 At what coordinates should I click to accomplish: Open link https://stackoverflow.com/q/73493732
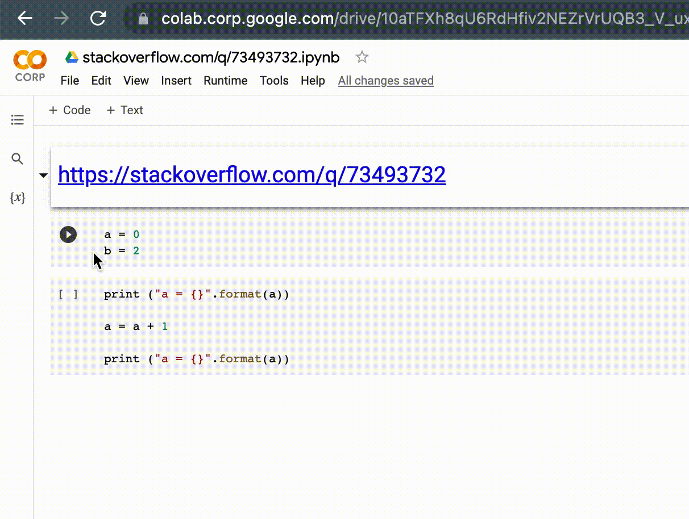click(x=252, y=174)
